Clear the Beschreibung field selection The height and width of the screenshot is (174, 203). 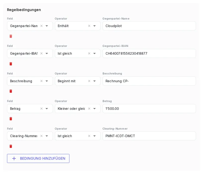click(41, 81)
